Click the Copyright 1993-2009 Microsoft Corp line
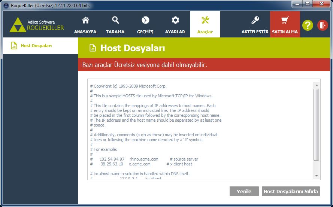 coord(128,86)
